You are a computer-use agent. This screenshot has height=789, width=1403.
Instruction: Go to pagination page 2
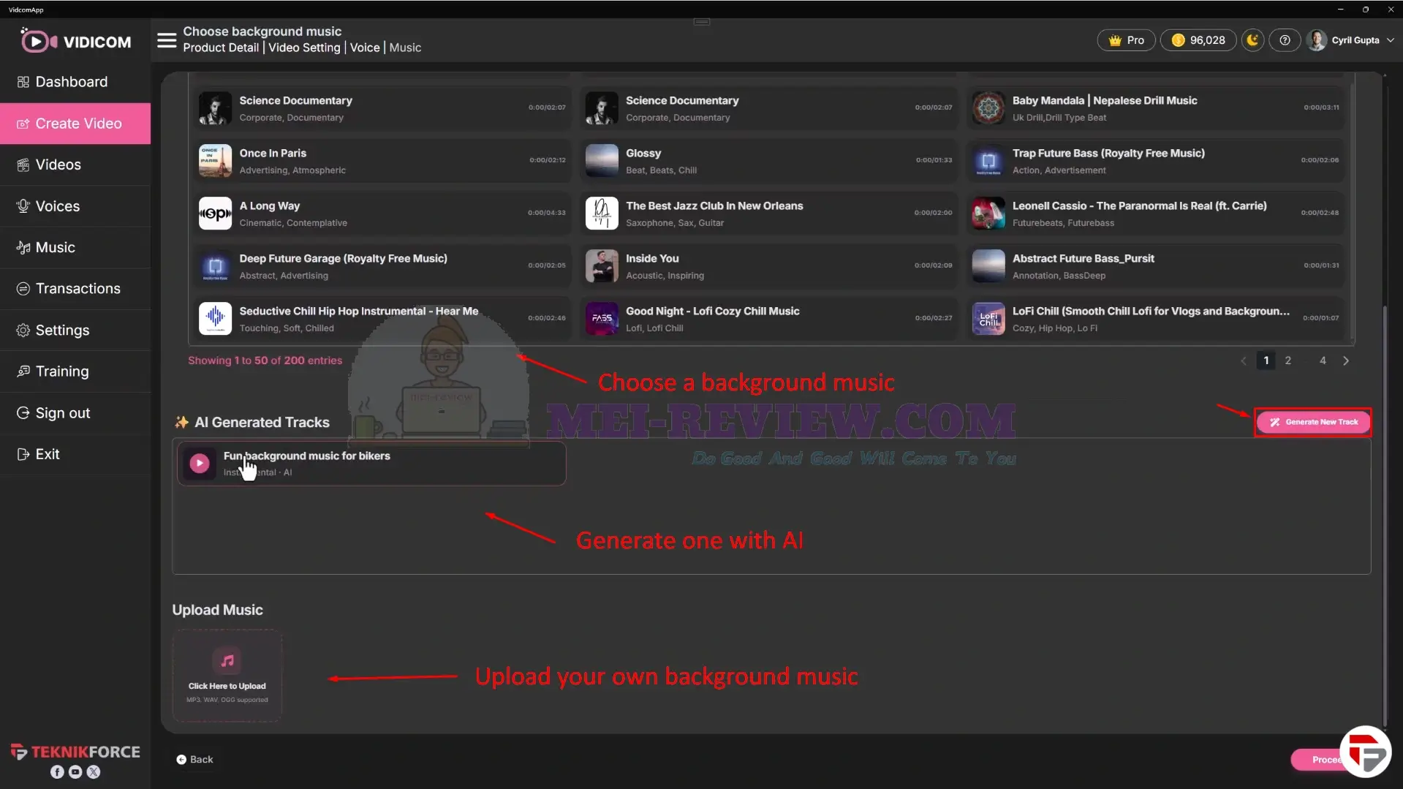click(1288, 360)
